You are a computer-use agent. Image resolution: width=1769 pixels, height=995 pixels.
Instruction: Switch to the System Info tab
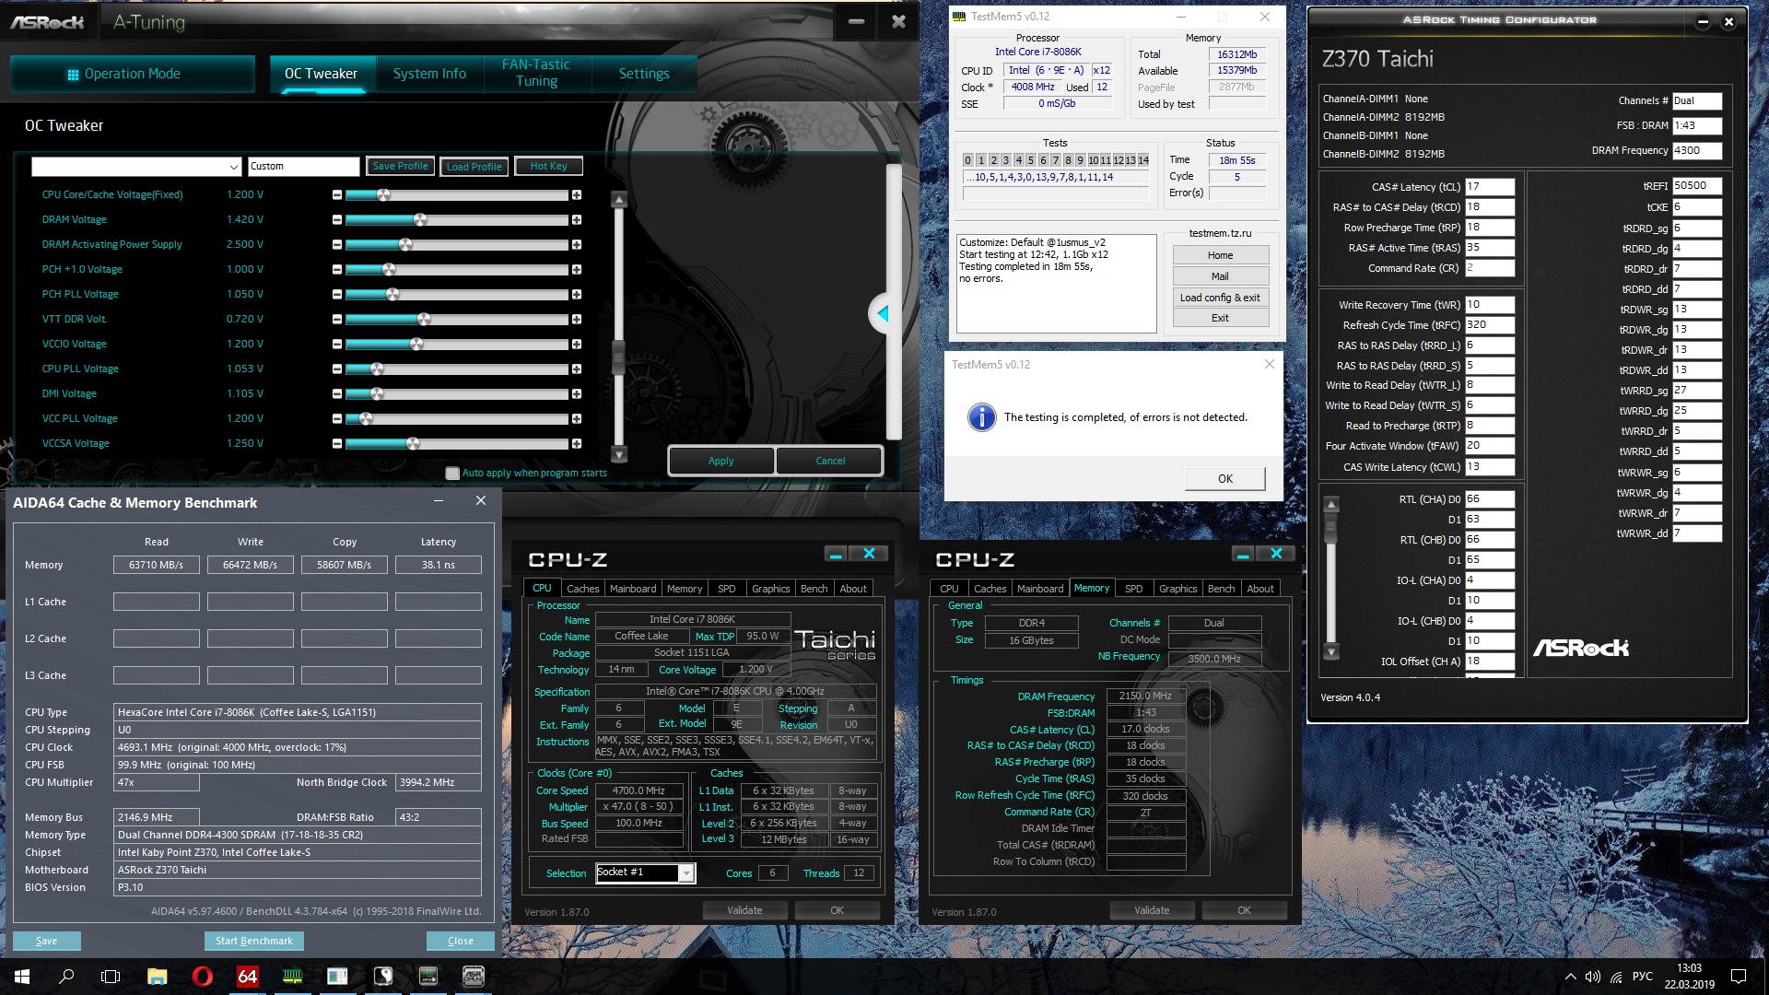pos(429,74)
